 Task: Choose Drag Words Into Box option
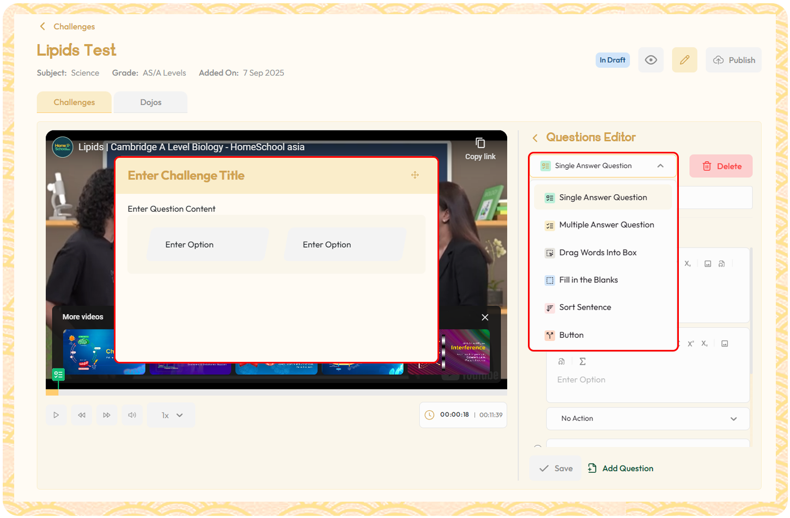[597, 252]
